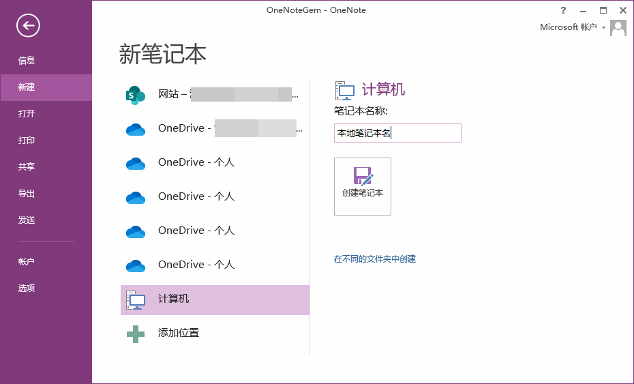Open the 打开 menu item

(27, 114)
